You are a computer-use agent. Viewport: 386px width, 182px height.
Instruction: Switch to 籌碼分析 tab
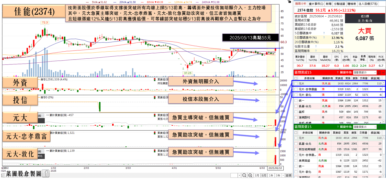[x=301, y=4]
